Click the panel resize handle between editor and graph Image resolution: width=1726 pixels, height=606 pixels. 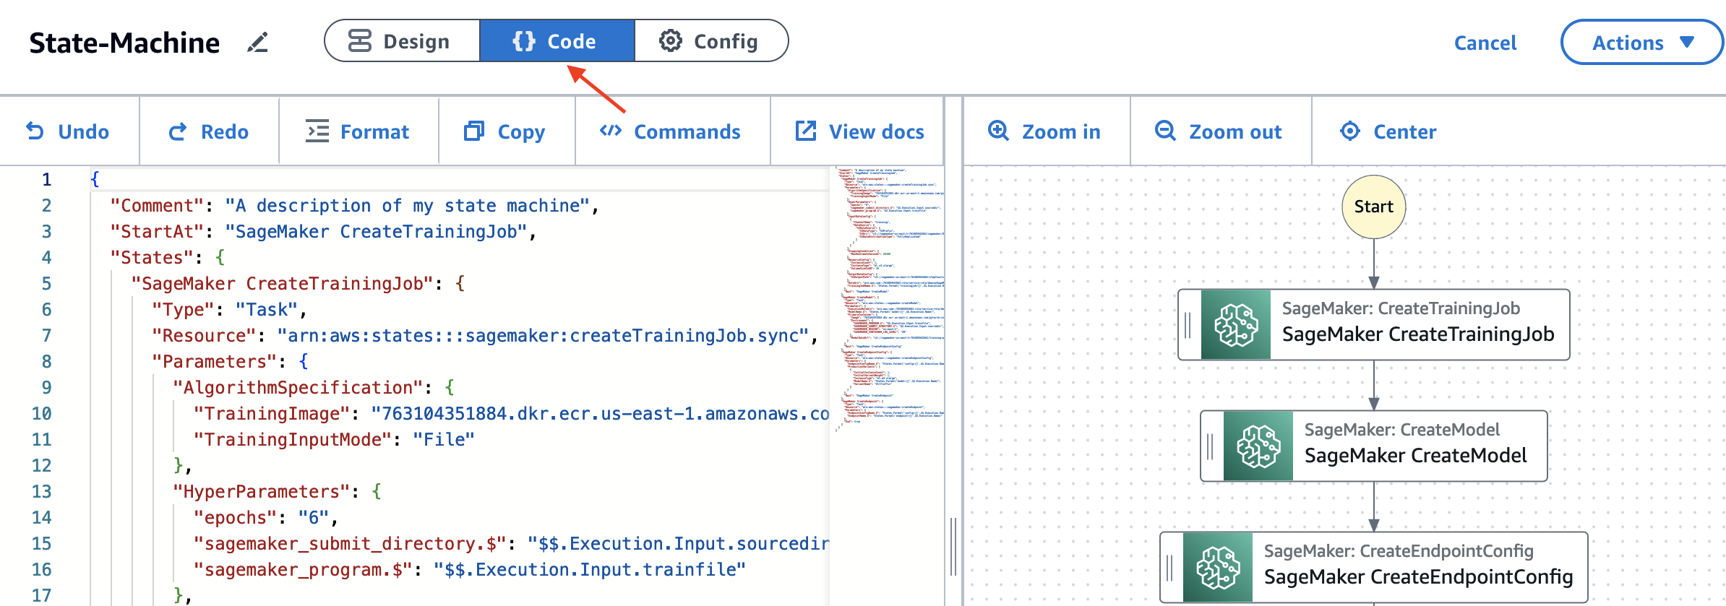coord(954,546)
